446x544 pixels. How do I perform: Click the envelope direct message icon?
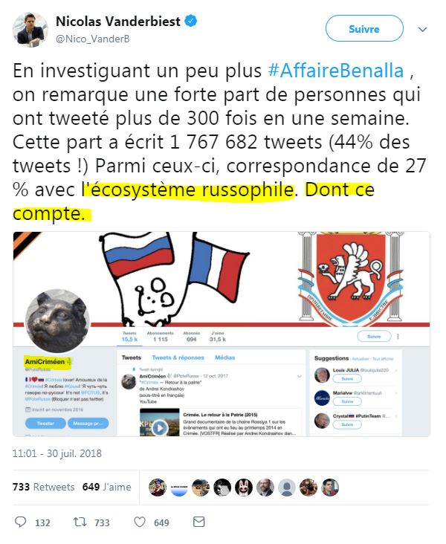(x=199, y=522)
